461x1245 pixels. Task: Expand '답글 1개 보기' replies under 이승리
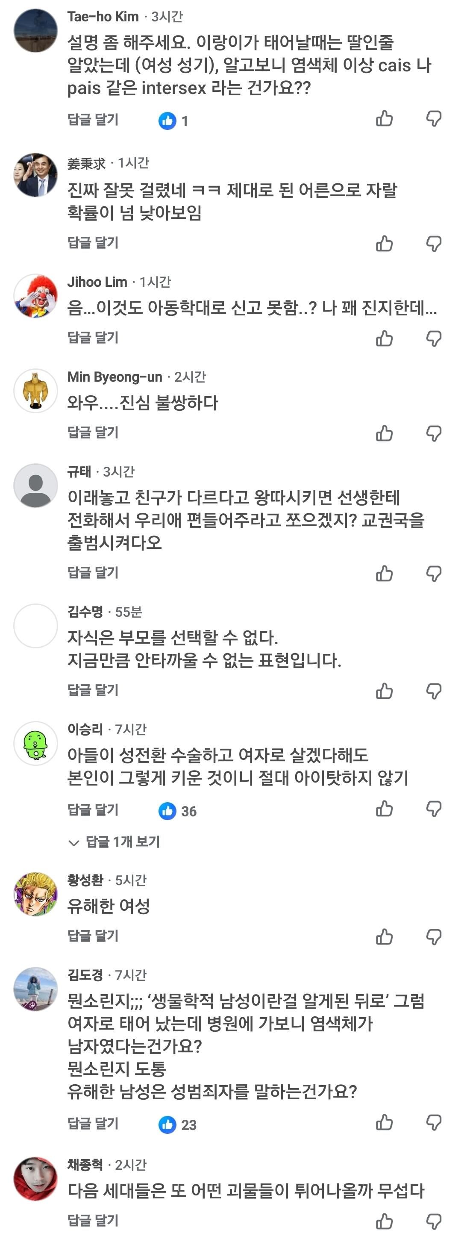(114, 842)
